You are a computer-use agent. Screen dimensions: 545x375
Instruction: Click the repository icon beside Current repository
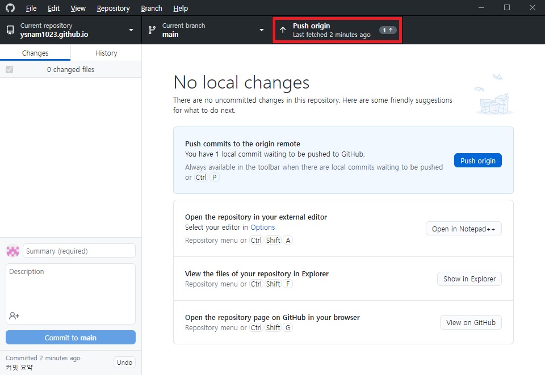click(10, 30)
